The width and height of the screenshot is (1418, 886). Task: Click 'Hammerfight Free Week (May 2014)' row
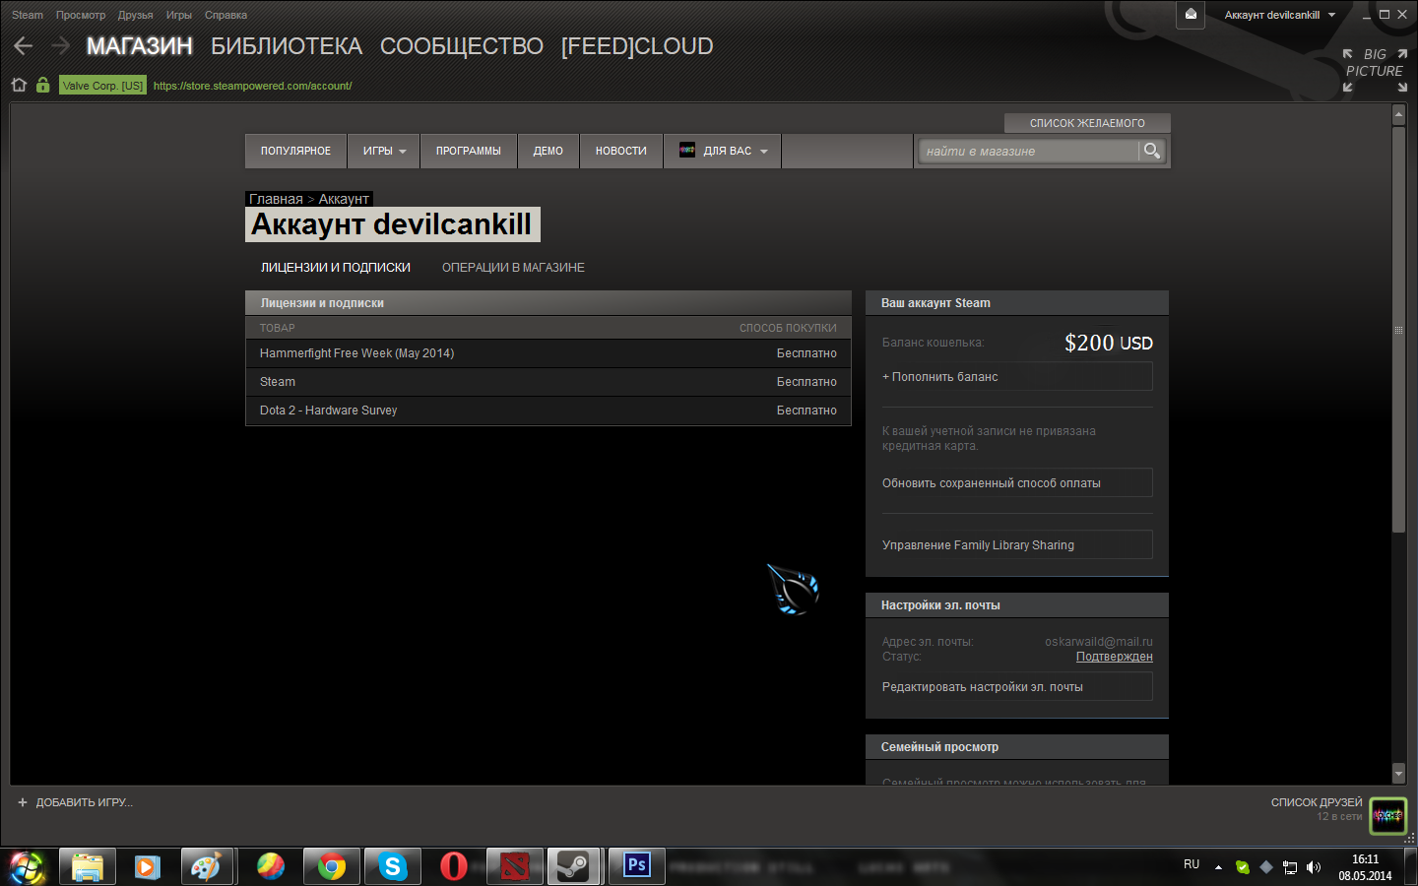coord(548,353)
